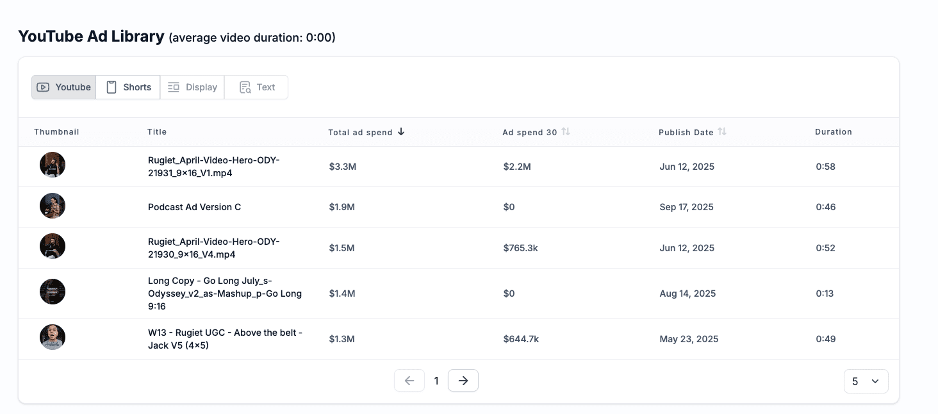Click the Total ad spend sort arrow
The height and width of the screenshot is (414, 938).
click(x=401, y=132)
